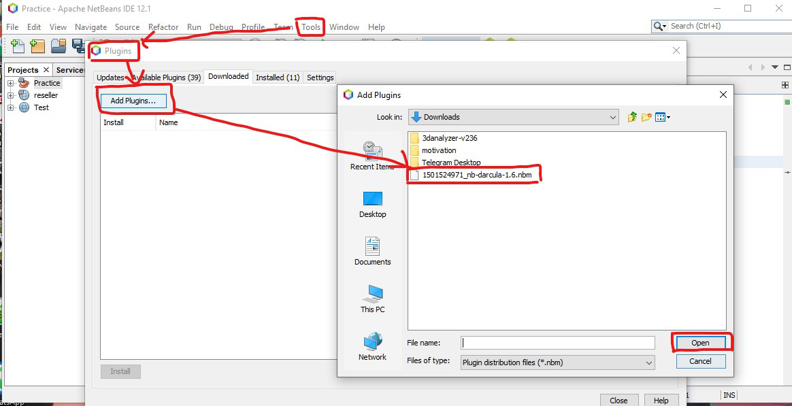This screenshot has width=792, height=406.
Task: Open the editor documents list dropdown arrow
Action: [x=775, y=67]
